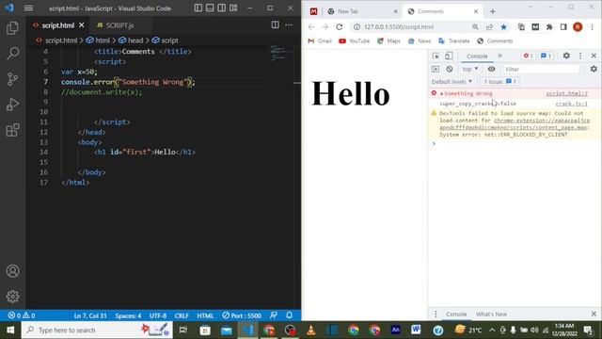The height and width of the screenshot is (339, 602).
Task: Go back in Chrome
Action: (311, 27)
